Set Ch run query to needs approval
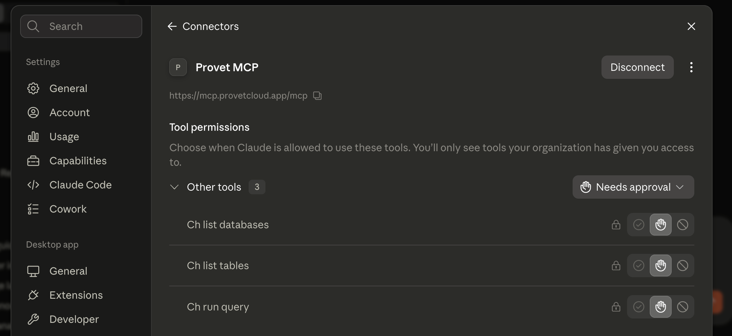Viewport: 732px width, 336px height. [x=661, y=307]
